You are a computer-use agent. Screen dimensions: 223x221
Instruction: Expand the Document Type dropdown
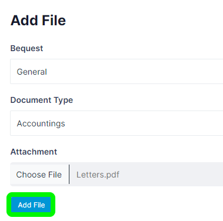pos(117,123)
